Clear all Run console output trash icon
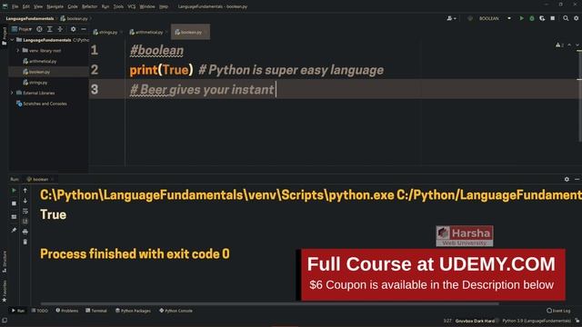Image resolution: width=582 pixels, height=327 pixels. (x=25, y=243)
